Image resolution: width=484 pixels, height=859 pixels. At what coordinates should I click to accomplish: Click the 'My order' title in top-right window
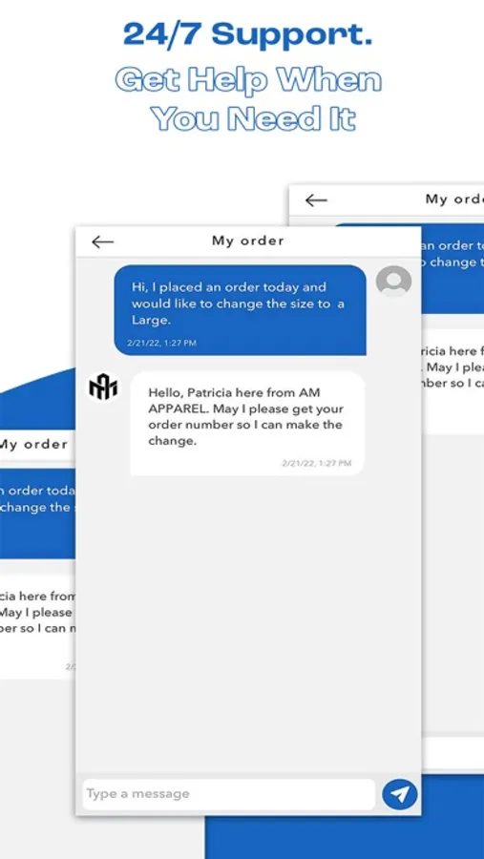click(x=454, y=199)
